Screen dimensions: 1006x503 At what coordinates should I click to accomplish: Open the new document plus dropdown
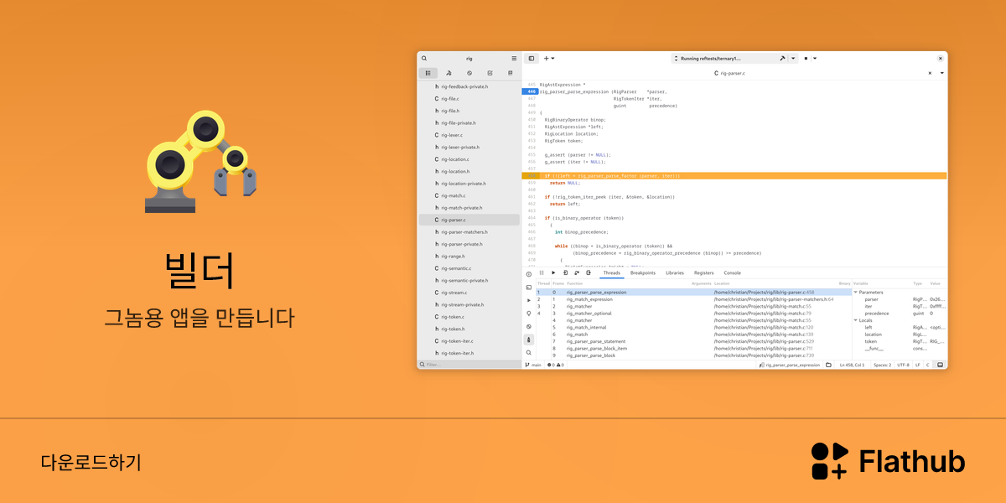(x=548, y=59)
